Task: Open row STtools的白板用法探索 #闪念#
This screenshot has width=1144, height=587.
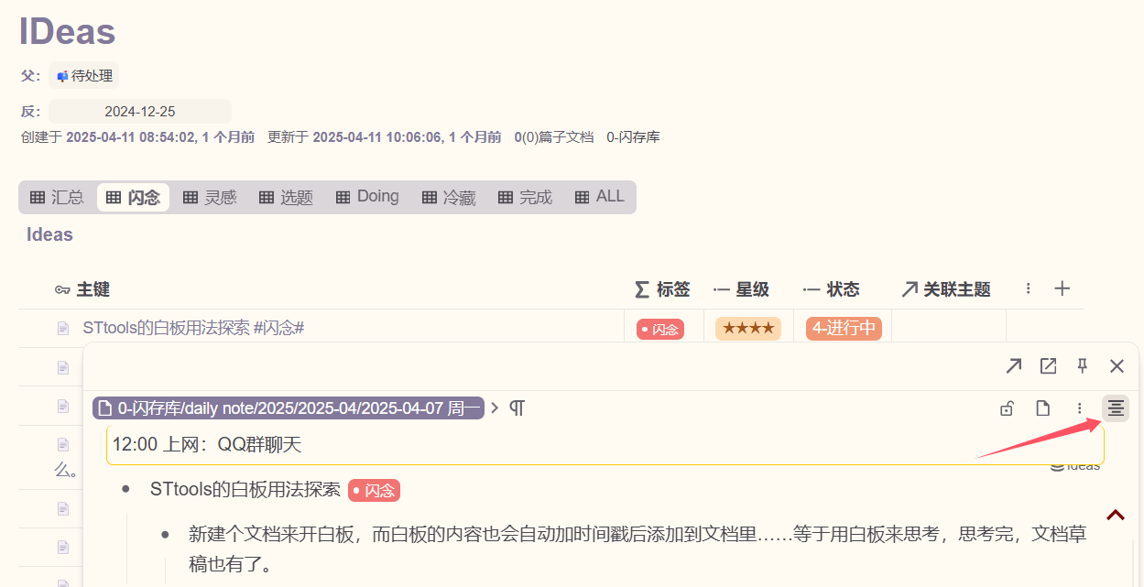Action: point(193,328)
